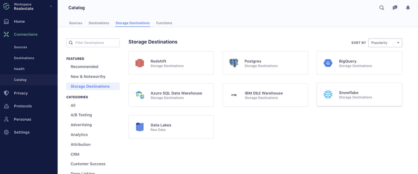Open the Postgres card title
Viewport: 418px width, 174px height.
coord(253,61)
